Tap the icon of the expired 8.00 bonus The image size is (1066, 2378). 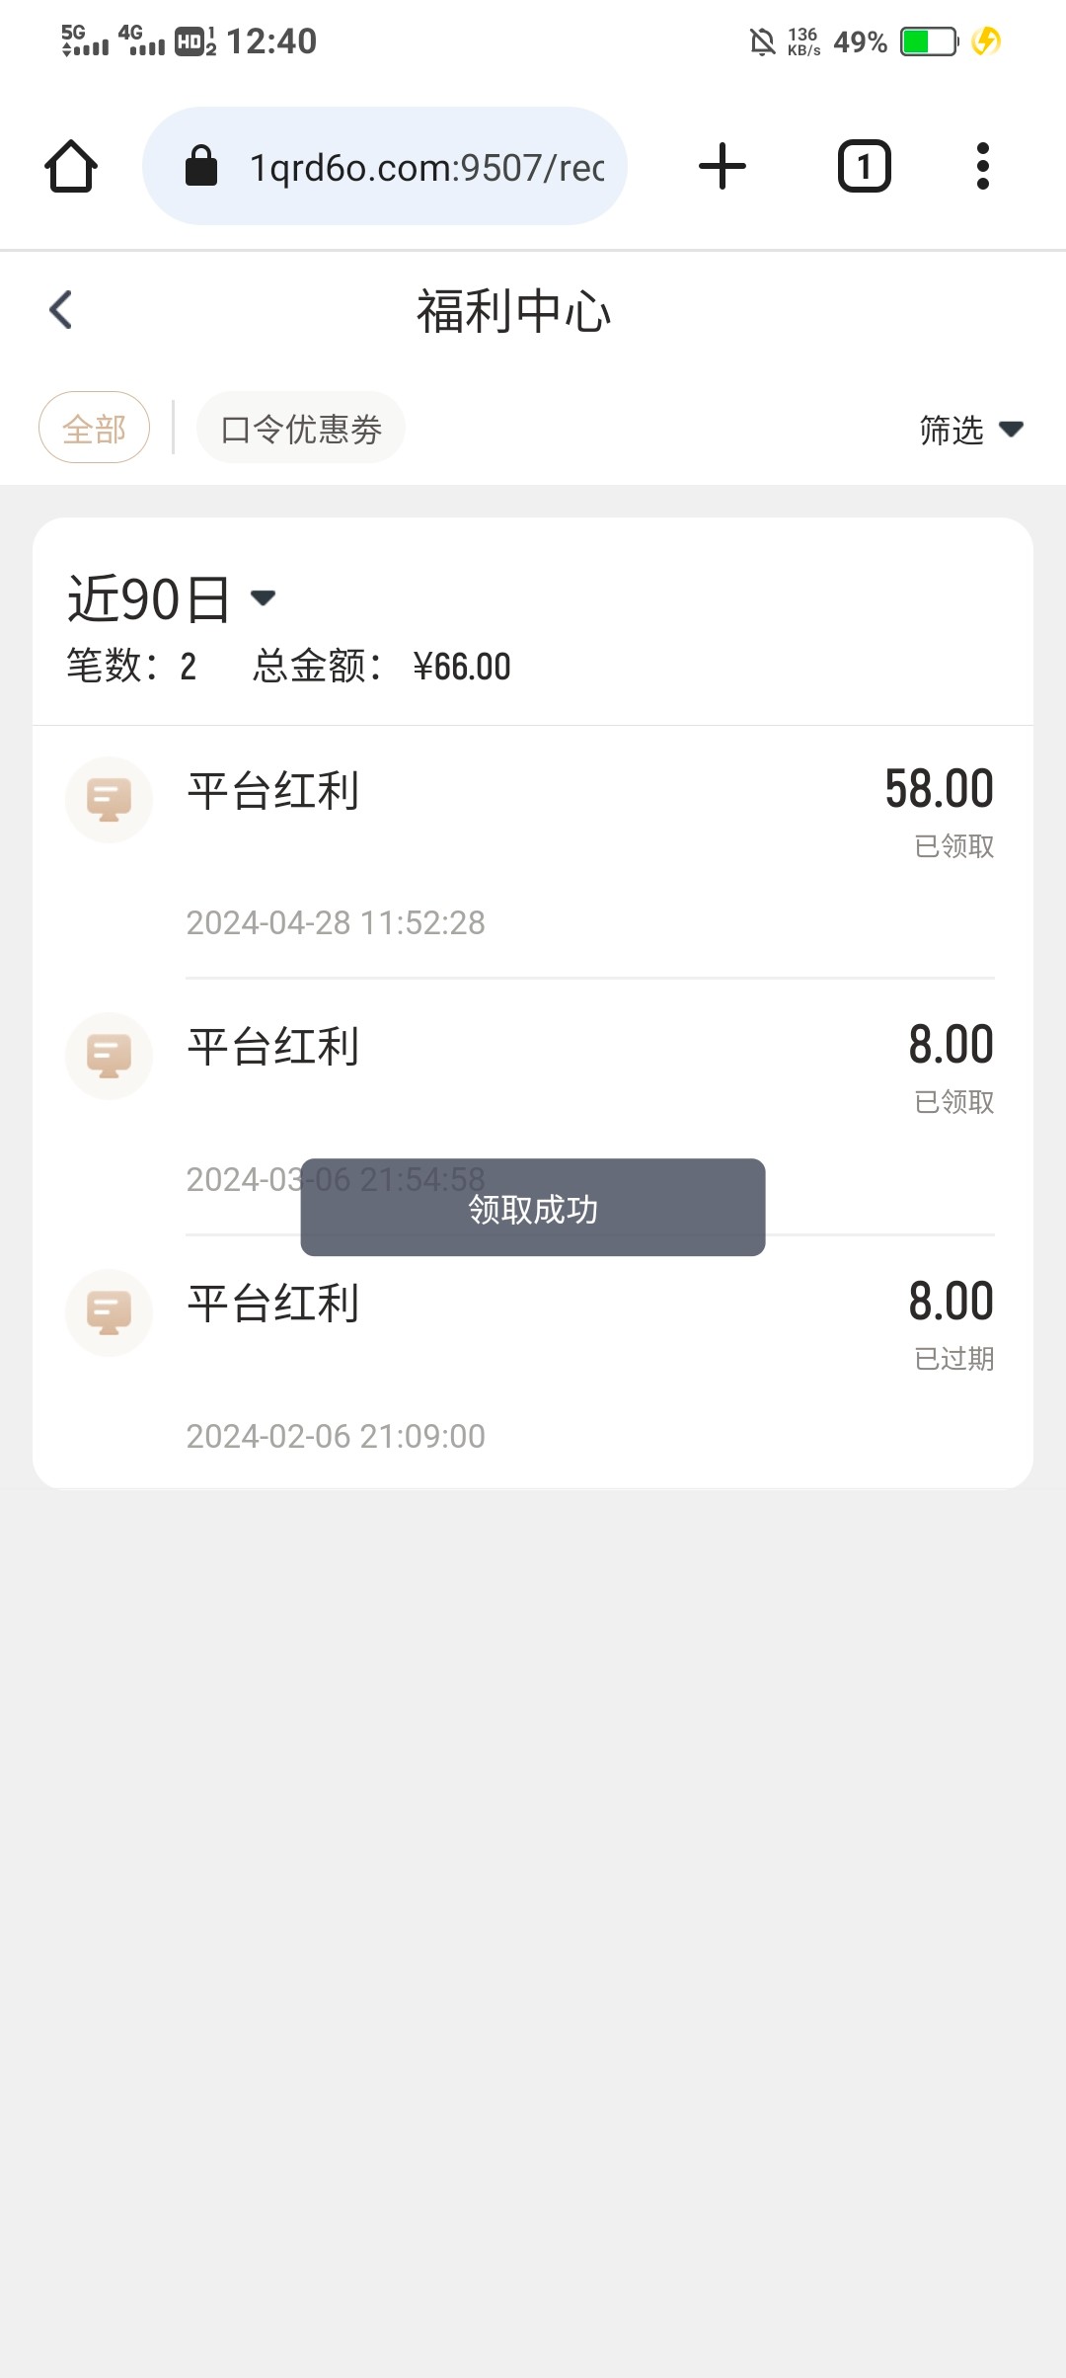(x=109, y=1312)
